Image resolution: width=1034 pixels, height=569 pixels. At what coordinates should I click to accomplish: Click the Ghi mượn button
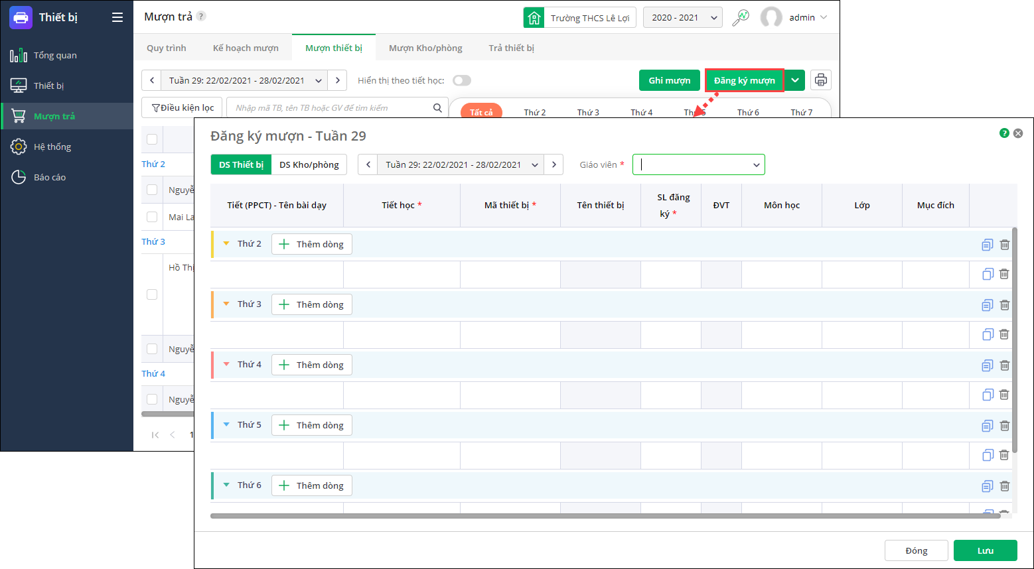(x=670, y=80)
